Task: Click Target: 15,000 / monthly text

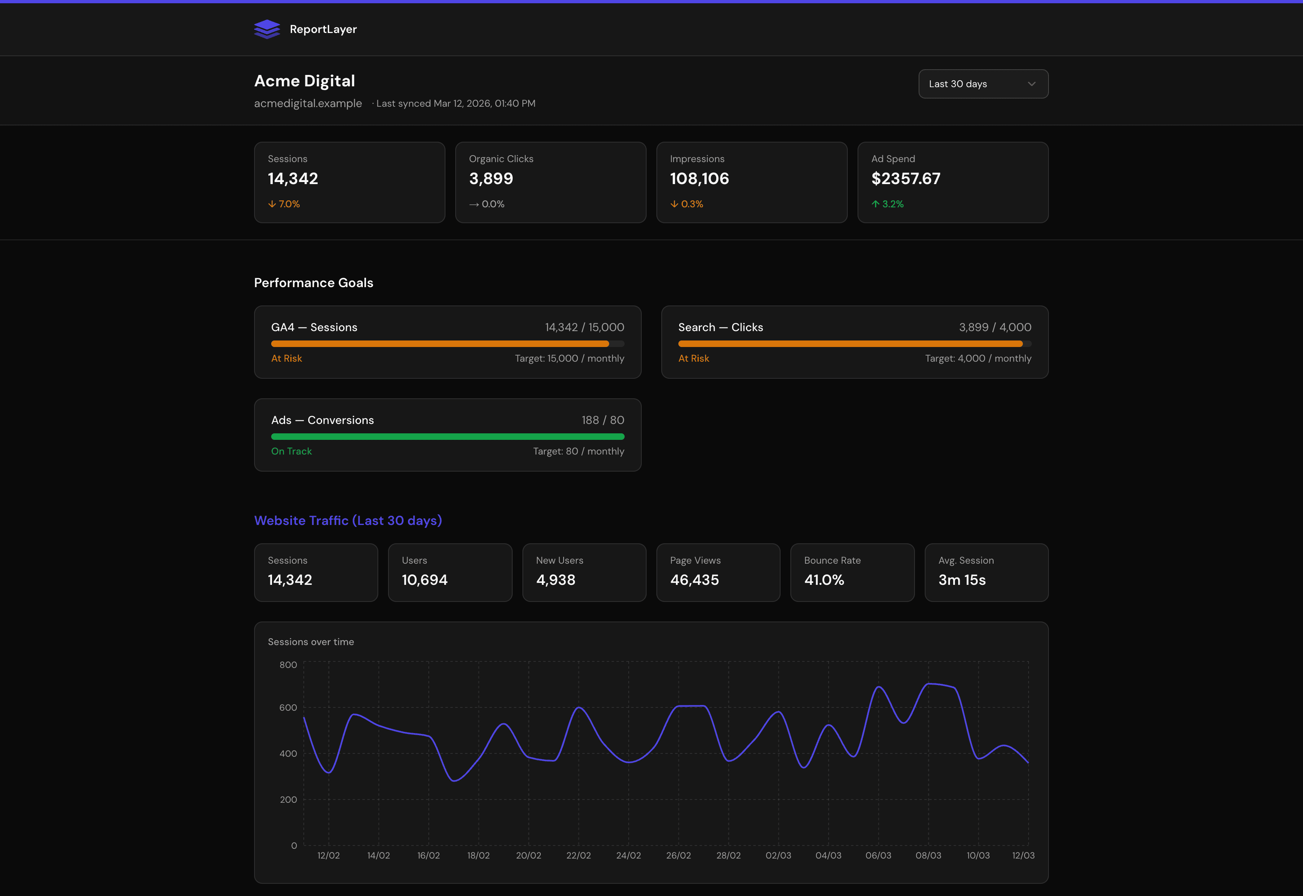Action: pyautogui.click(x=570, y=358)
